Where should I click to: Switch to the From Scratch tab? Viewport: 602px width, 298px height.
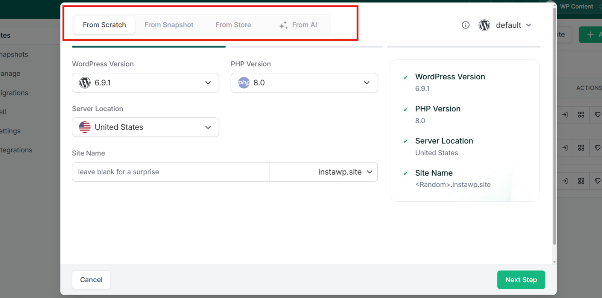point(104,25)
